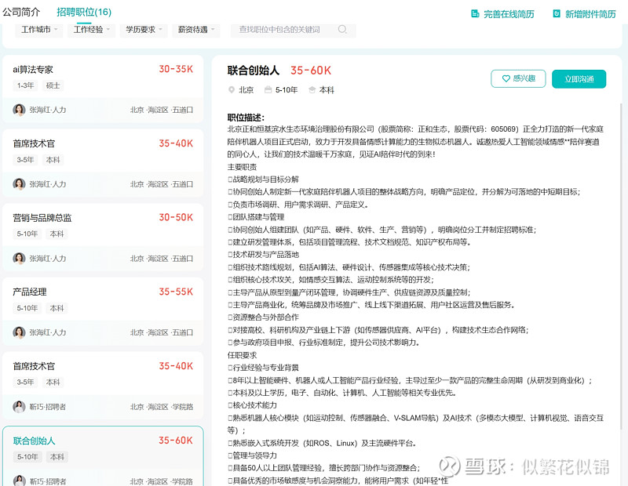Click the search magnifier icon in keyword box
Image resolution: width=628 pixels, height=486 pixels.
342,30
